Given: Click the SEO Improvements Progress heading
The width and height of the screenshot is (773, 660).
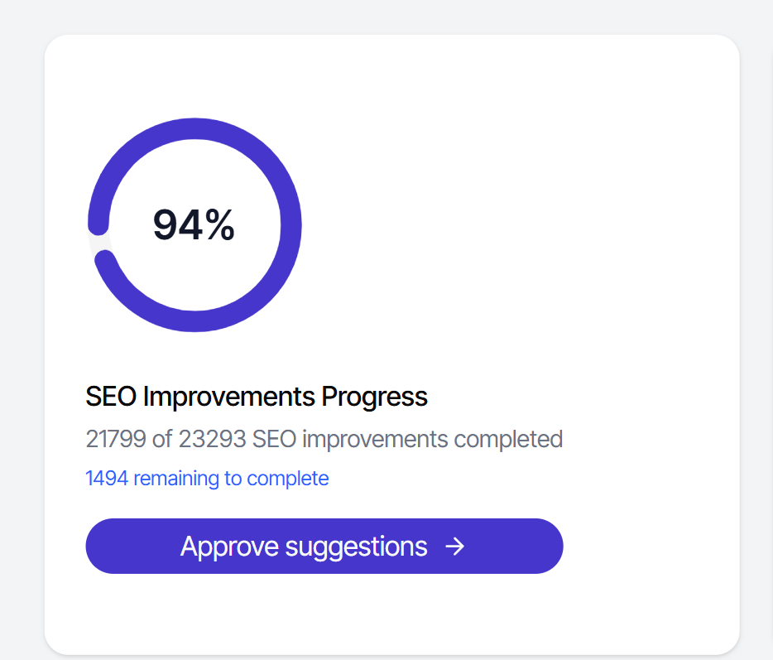Looking at the screenshot, I should pyautogui.click(x=257, y=396).
